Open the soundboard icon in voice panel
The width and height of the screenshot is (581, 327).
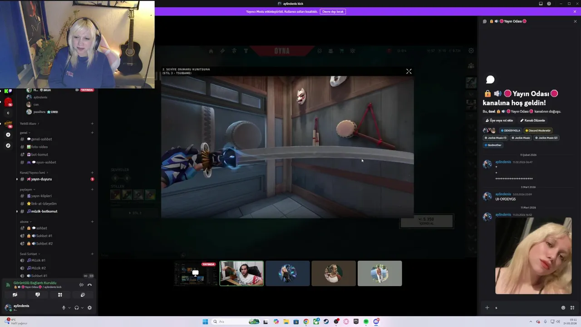pos(83,295)
